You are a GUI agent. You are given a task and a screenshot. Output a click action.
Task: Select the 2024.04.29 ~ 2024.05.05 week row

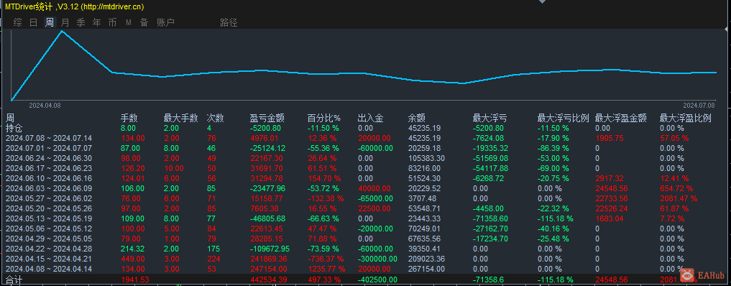tap(366, 239)
